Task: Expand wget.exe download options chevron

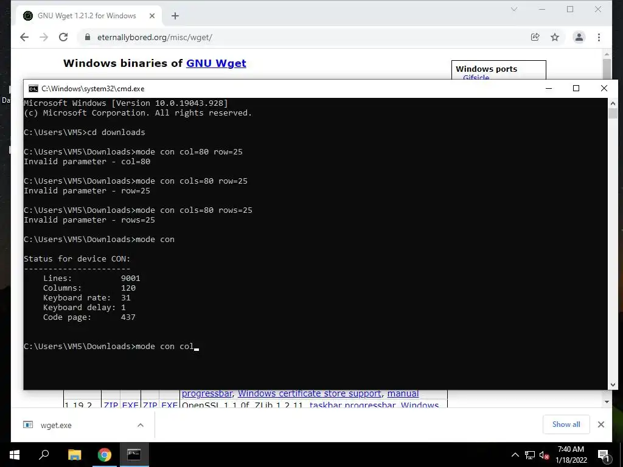Action: pos(141,425)
